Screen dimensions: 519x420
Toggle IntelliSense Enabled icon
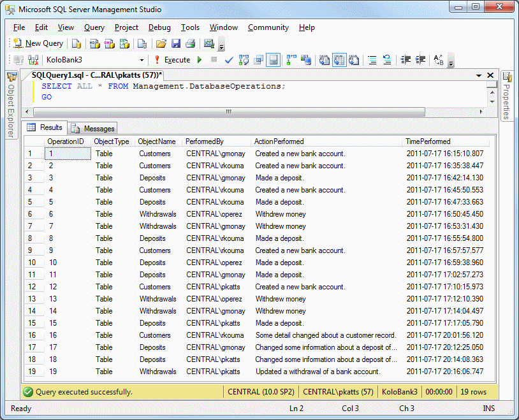(x=273, y=60)
